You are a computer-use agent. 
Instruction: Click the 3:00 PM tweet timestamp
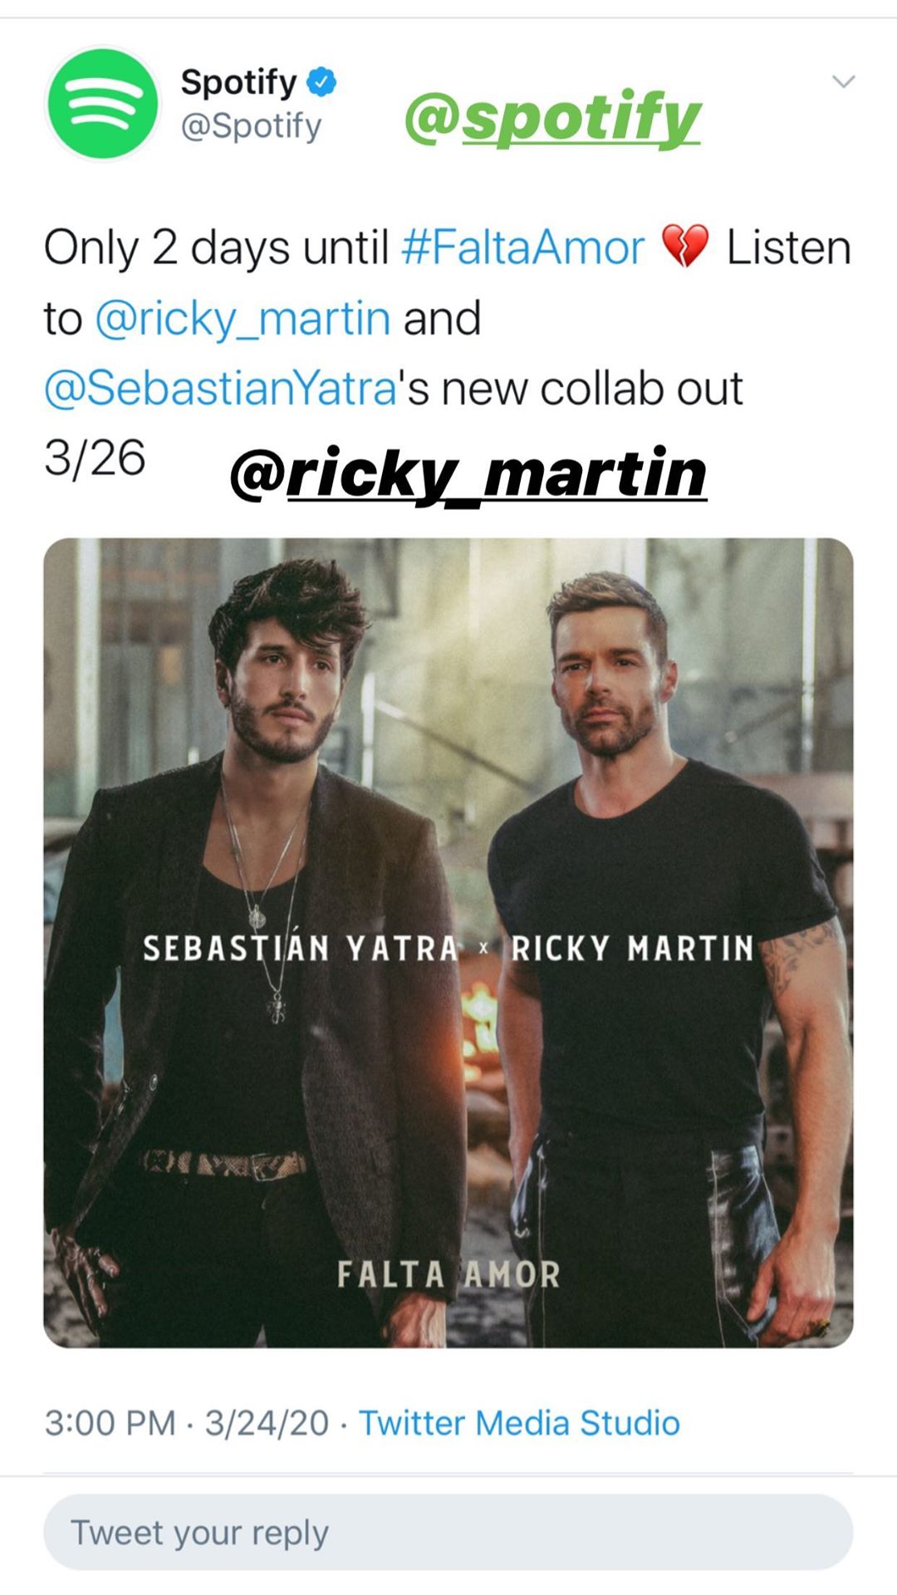point(110,1423)
